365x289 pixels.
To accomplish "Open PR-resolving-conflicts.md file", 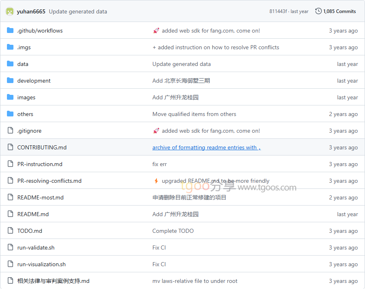I will [49, 181].
